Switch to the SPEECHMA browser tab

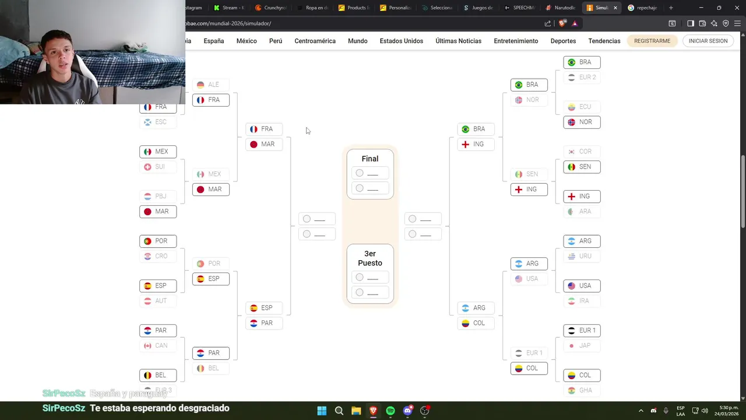(520, 8)
